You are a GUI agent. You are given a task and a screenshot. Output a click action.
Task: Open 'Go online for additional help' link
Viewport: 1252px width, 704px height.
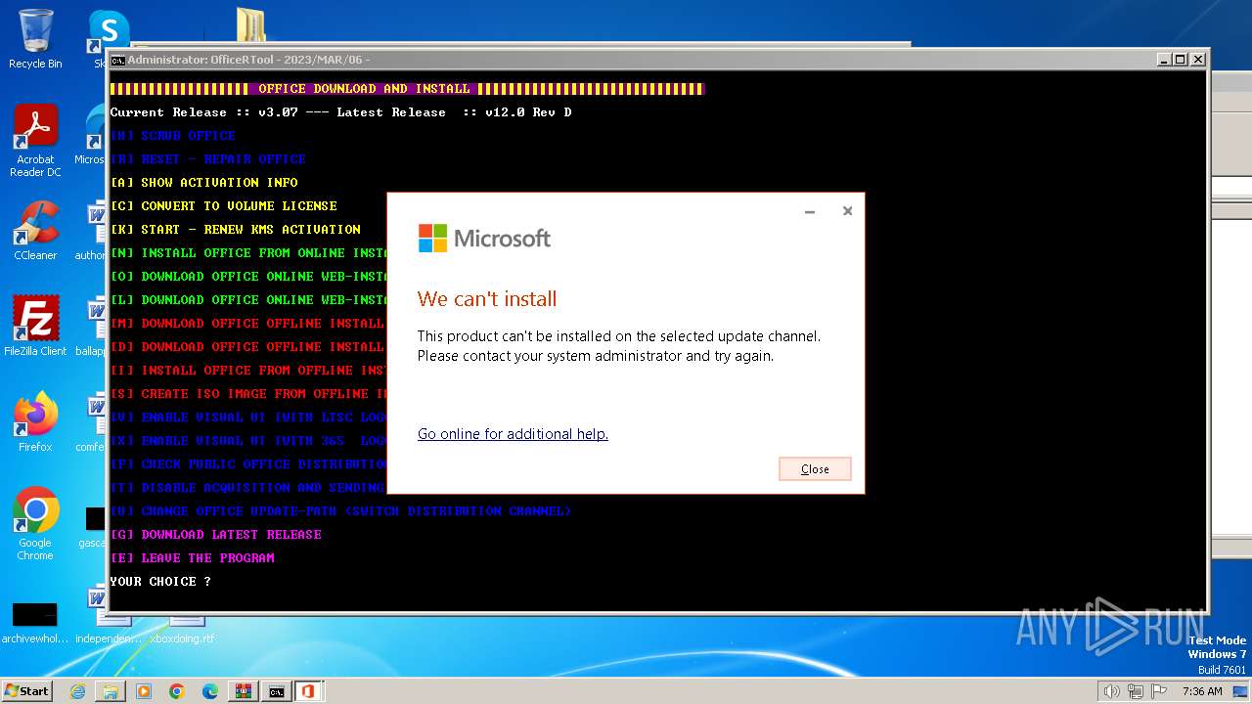(513, 434)
